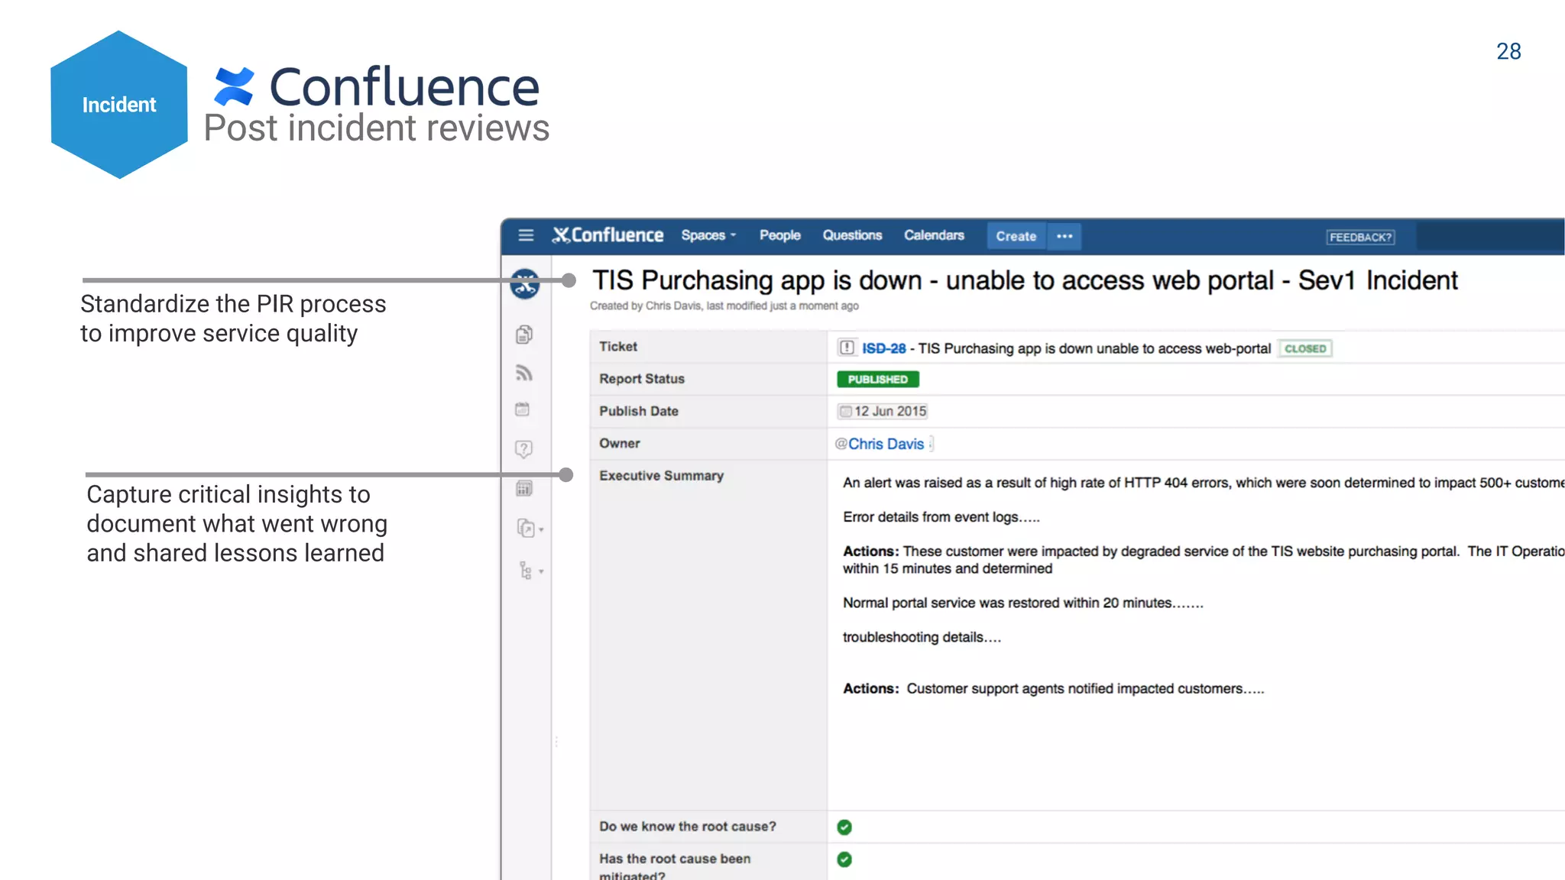Click the CLOSED status badge
Image resolution: width=1565 pixels, height=880 pixels.
(x=1305, y=348)
